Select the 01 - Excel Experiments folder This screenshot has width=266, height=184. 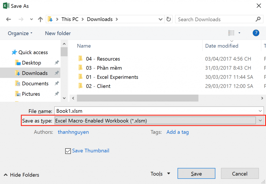click(112, 77)
